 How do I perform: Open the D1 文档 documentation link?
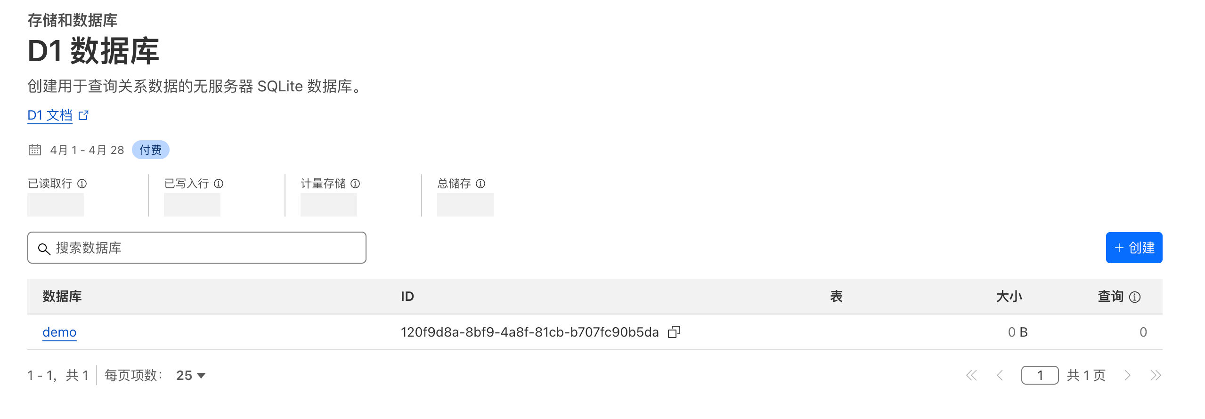point(50,115)
